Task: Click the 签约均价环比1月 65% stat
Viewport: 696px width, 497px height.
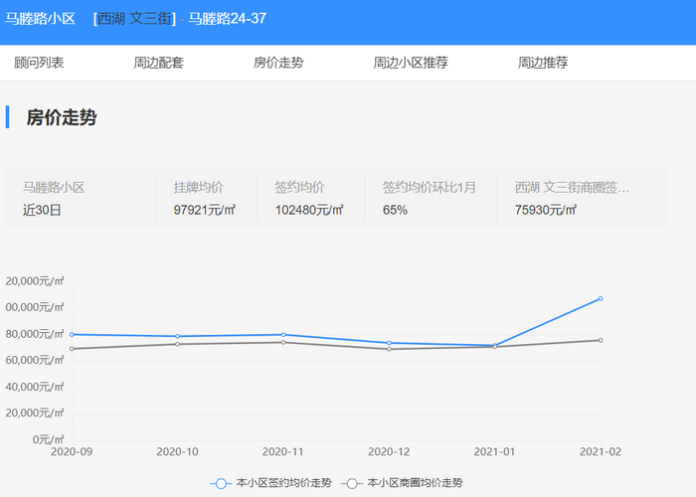Action: (430, 198)
